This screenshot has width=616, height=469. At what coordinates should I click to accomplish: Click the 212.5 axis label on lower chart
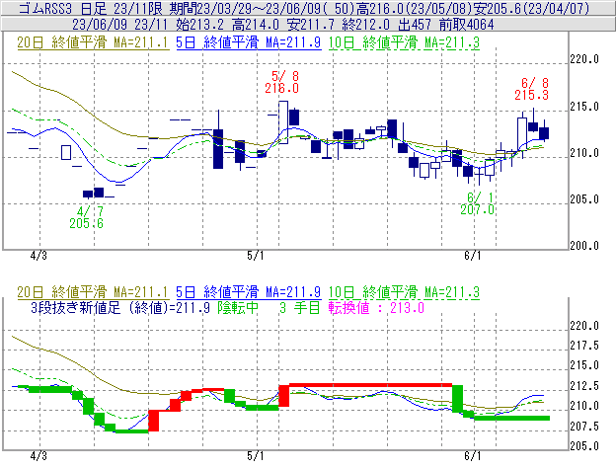[x=584, y=386]
